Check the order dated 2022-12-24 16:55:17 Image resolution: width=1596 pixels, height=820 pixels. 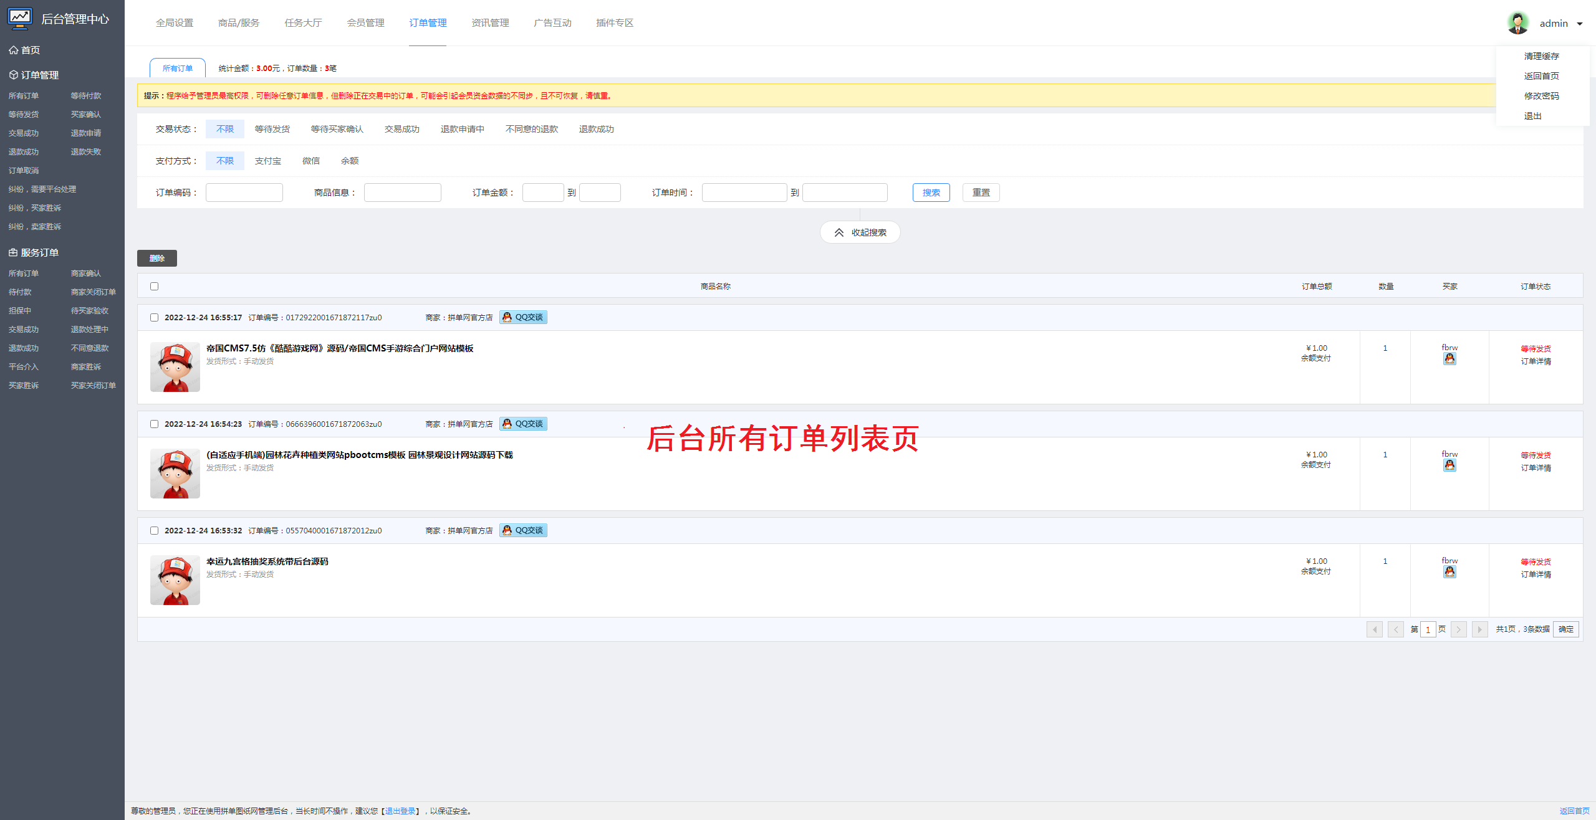coord(154,318)
